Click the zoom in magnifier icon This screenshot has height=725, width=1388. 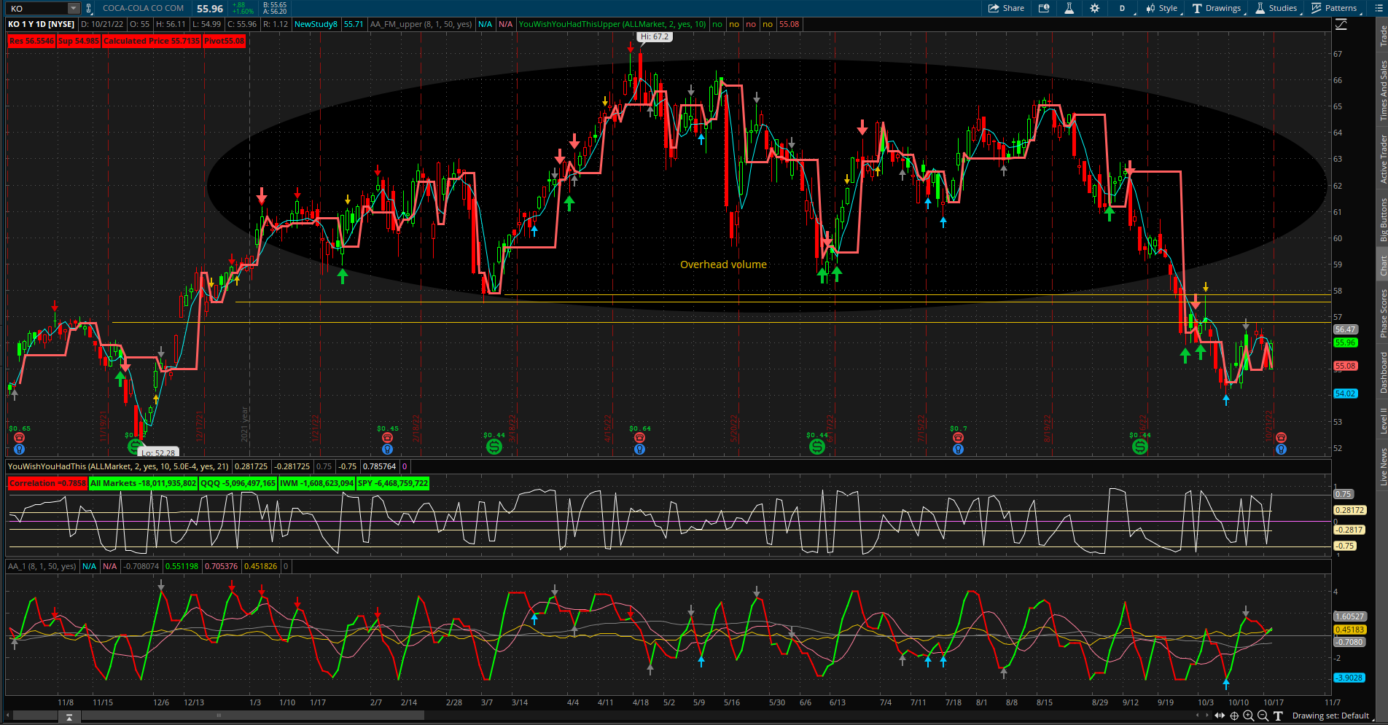pos(1248,716)
